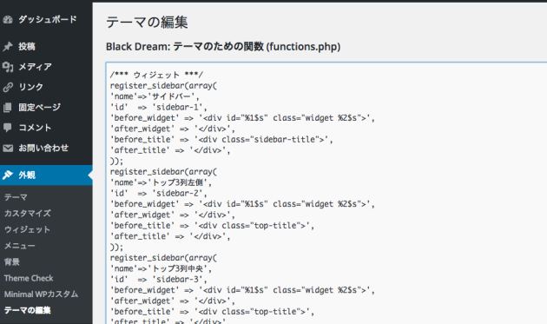Click the pushpin icon beside 投稿
Image resolution: width=547 pixels, height=324 pixels.
point(8,46)
